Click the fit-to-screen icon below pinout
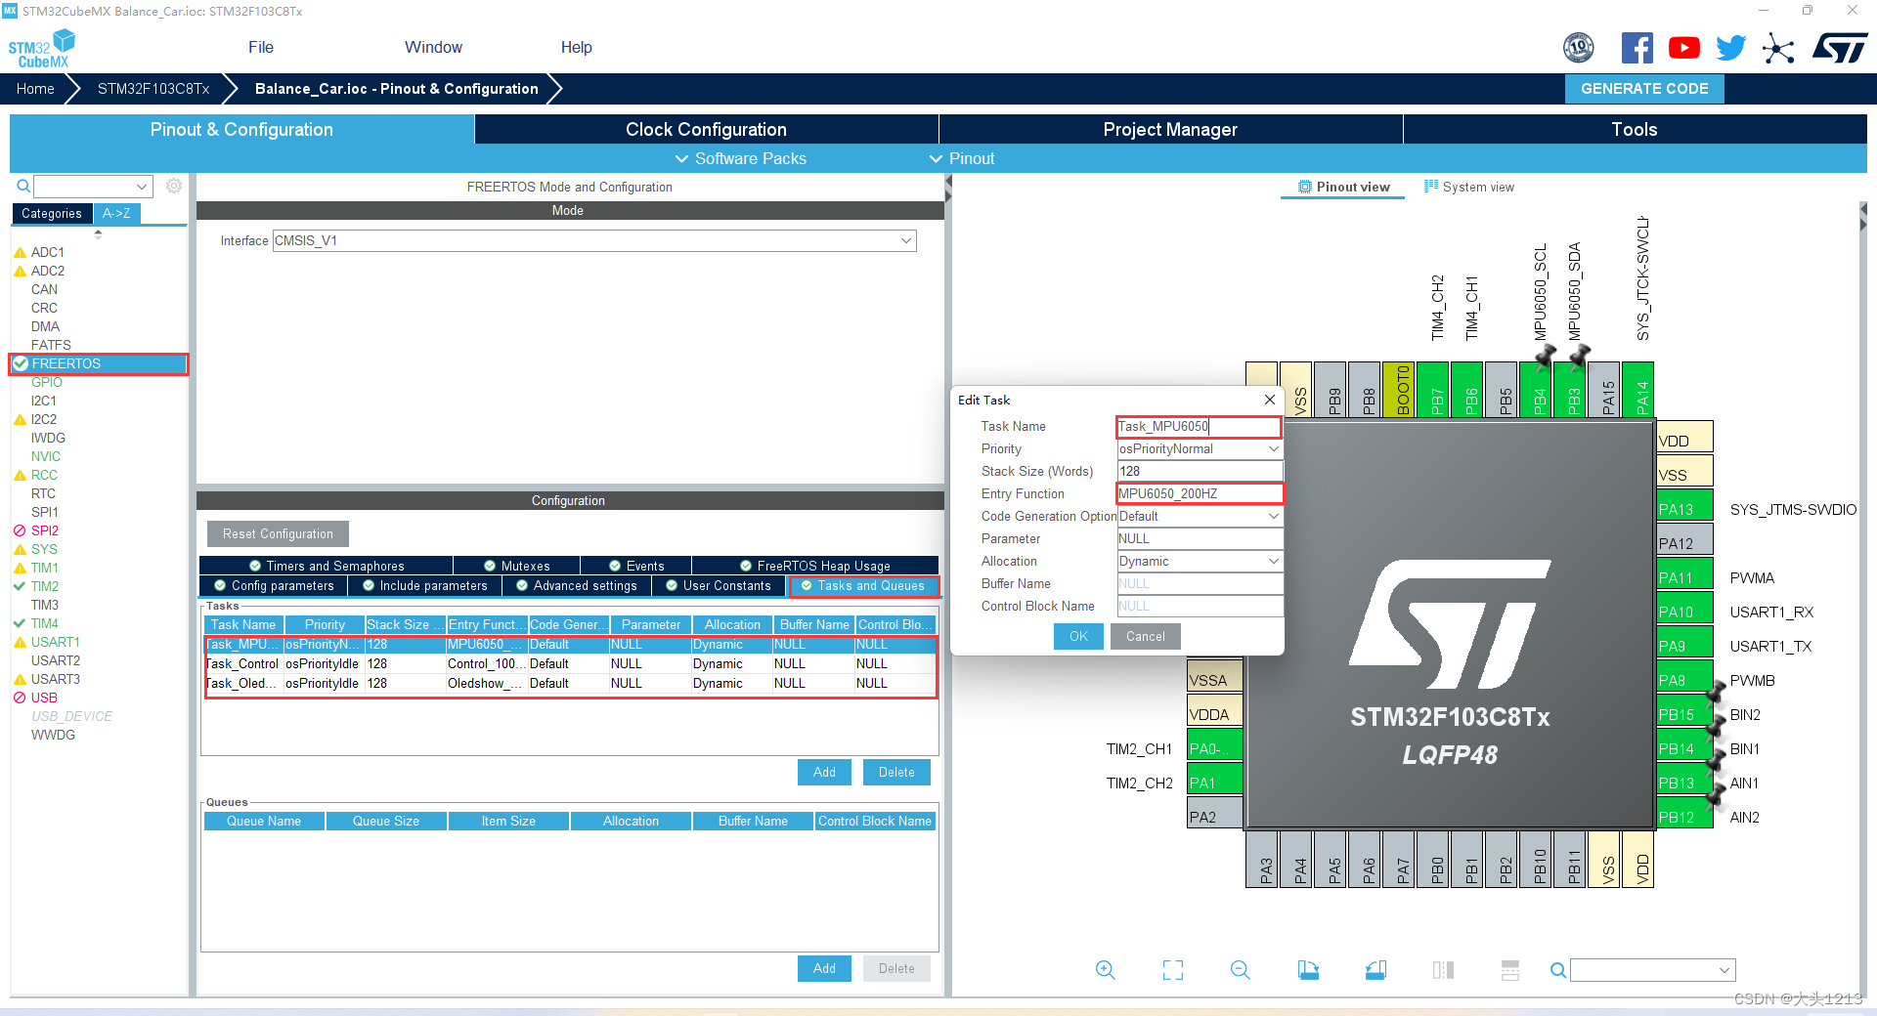Viewport: 1877px width, 1016px height. pos(1173,970)
